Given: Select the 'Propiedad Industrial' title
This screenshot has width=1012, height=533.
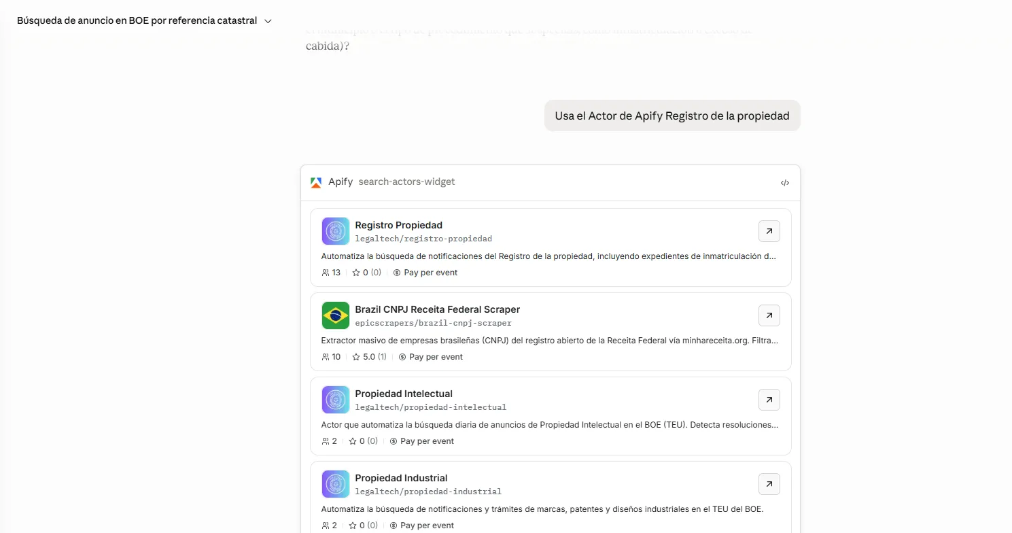Looking at the screenshot, I should [x=402, y=478].
